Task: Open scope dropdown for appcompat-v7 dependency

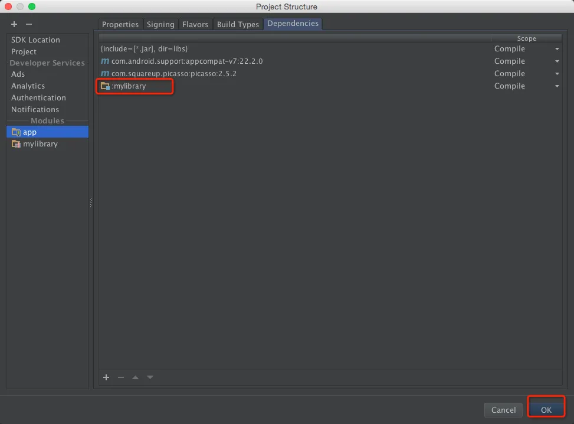Action: 557,61
